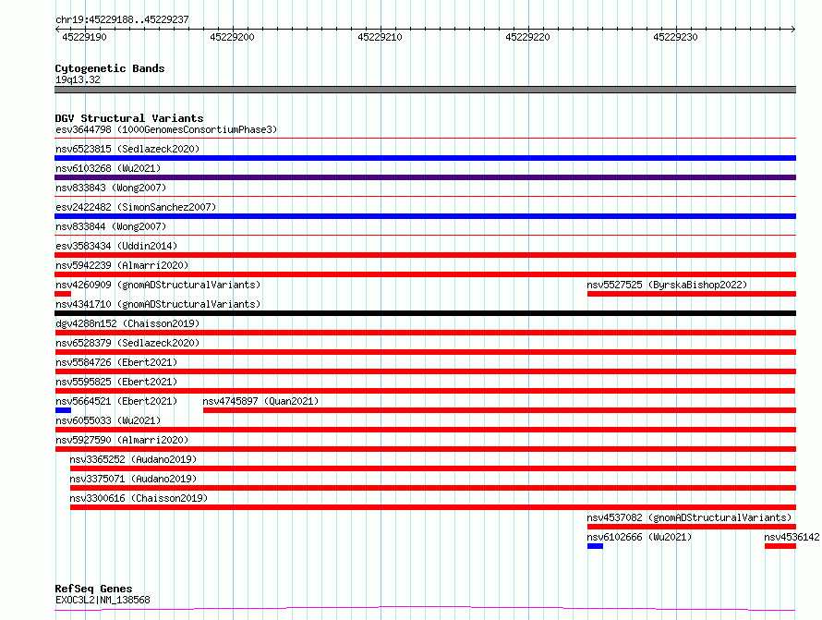Select nsv6102666 (Wu2021) label

pos(639,537)
